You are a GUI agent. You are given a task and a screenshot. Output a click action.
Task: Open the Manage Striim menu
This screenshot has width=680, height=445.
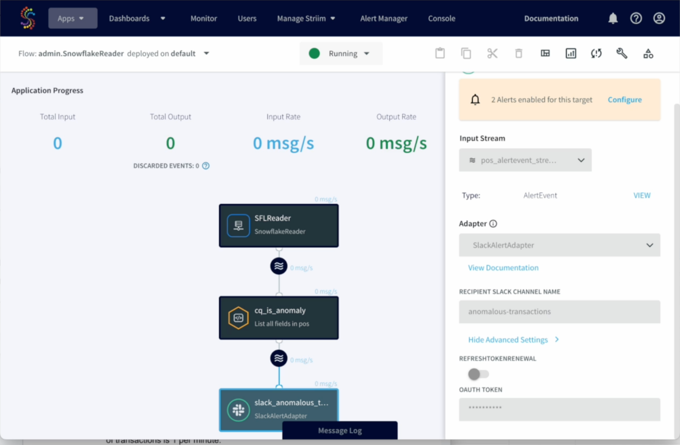[x=306, y=18]
